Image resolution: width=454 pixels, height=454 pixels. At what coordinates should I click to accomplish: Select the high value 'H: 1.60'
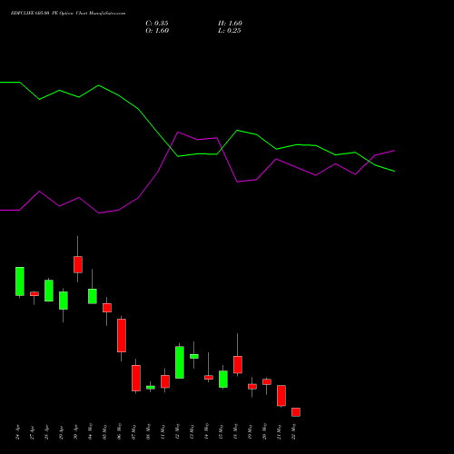point(230,24)
